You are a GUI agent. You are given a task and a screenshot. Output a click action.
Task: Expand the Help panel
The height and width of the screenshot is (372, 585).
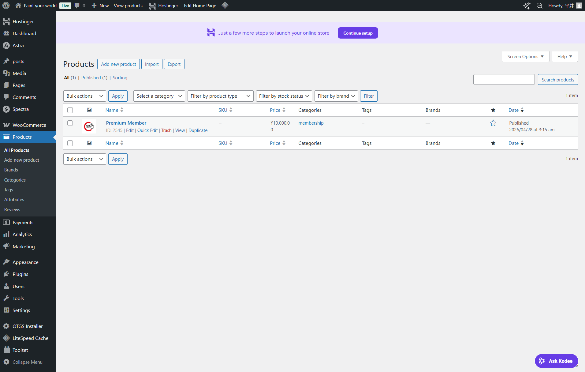coord(565,57)
